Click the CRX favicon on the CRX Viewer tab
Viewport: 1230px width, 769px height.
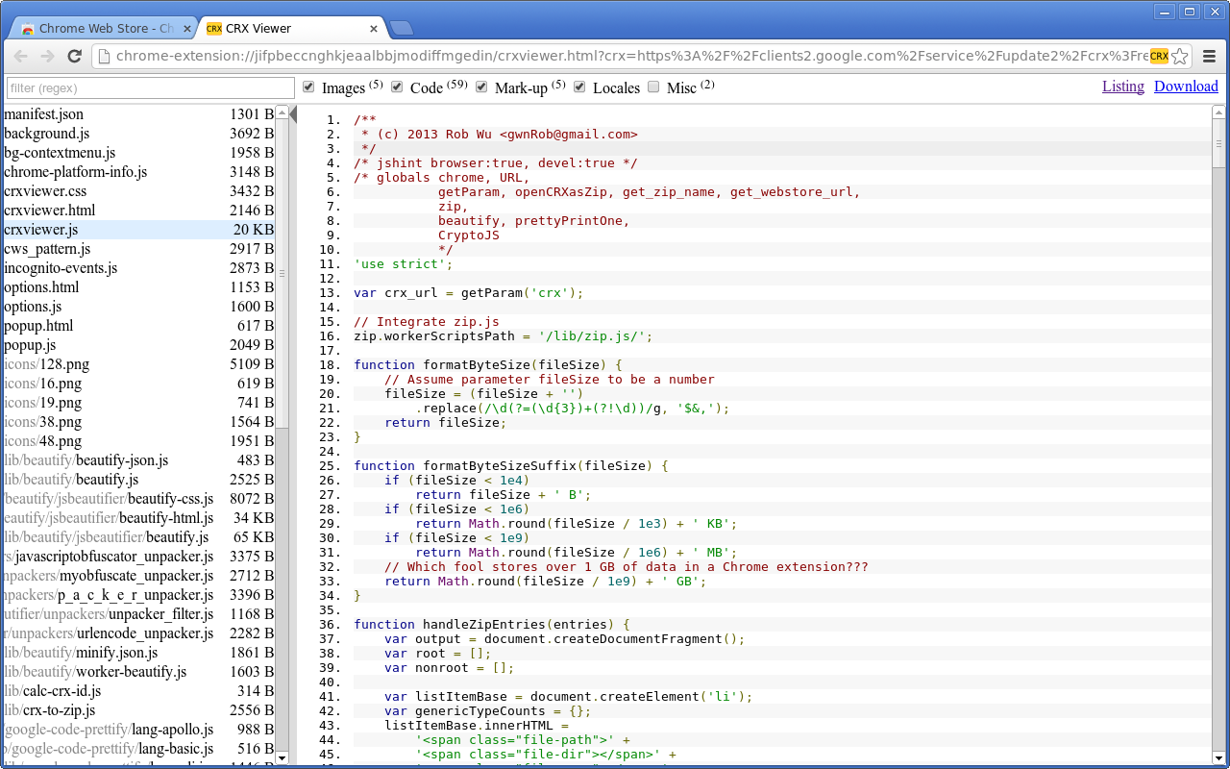212,28
